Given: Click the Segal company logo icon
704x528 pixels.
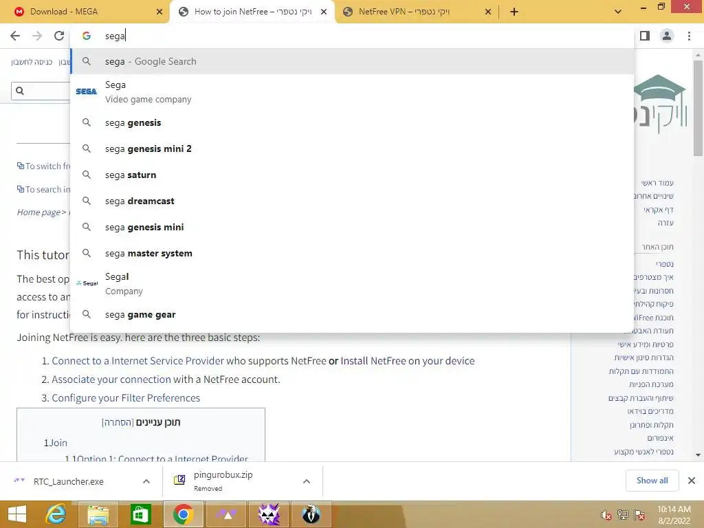Looking at the screenshot, I should click(x=87, y=283).
